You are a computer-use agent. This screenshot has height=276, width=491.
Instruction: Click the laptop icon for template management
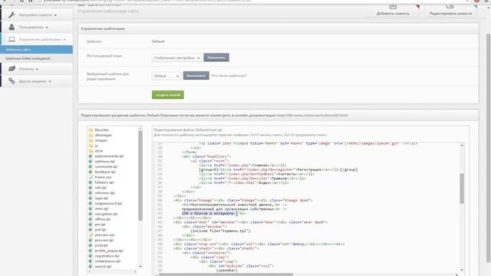(12, 39)
